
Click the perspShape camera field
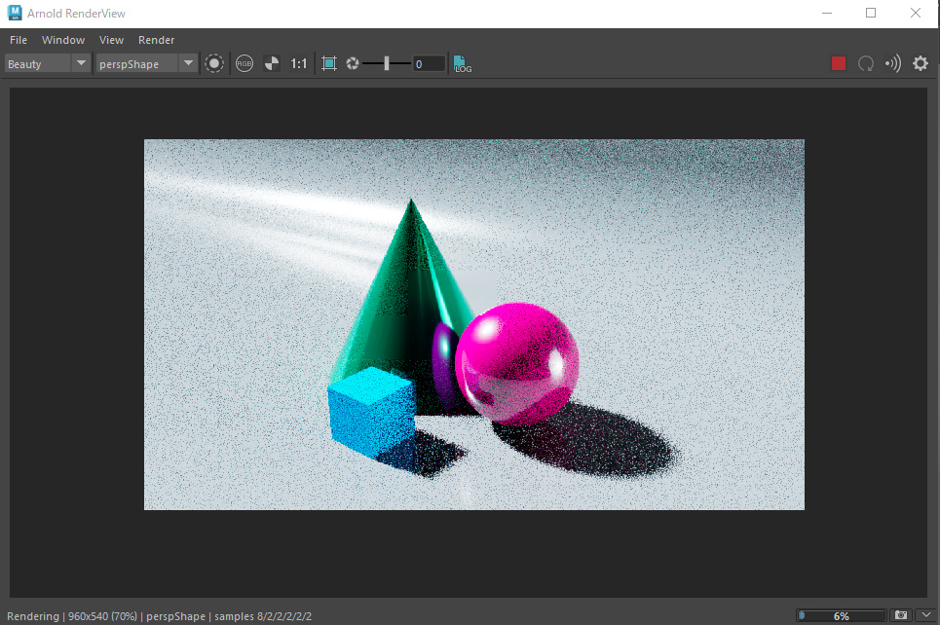(136, 63)
